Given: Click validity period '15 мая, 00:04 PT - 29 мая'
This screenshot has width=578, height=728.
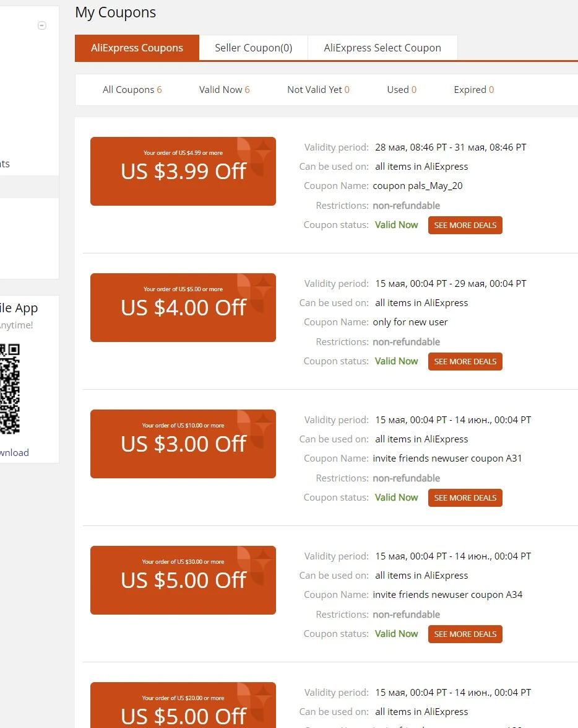Looking at the screenshot, I should (451, 284).
